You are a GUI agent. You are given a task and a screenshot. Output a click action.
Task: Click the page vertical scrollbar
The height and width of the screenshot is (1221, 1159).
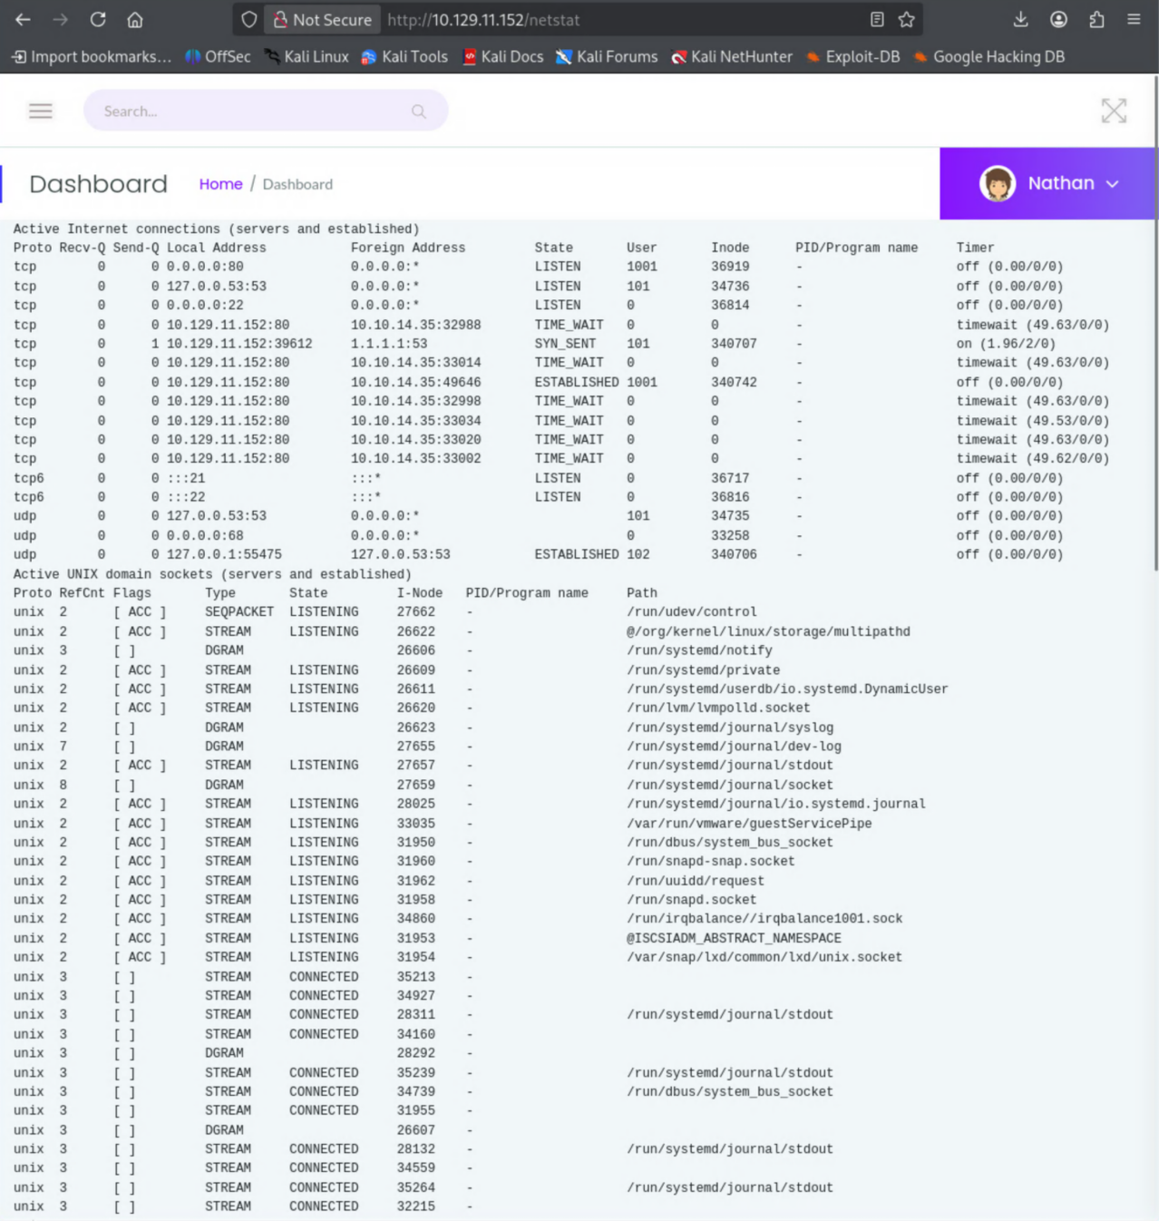1155,324
